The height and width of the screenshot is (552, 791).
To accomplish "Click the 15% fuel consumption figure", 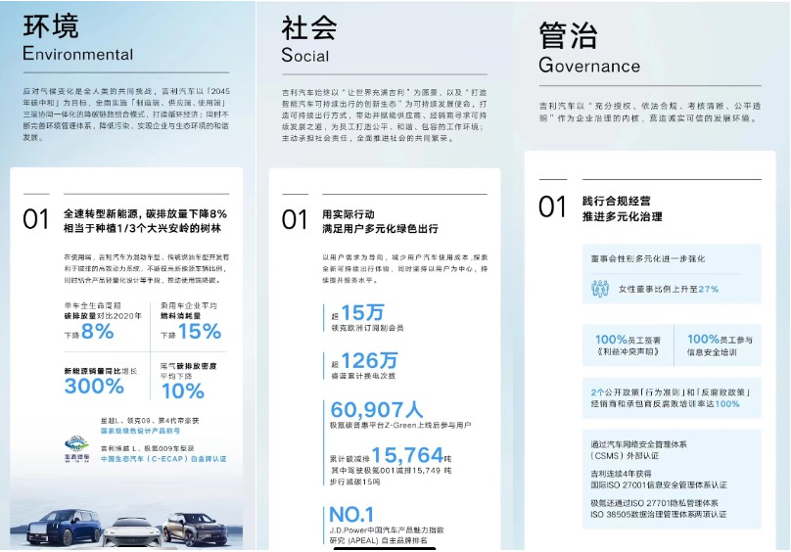I will pyautogui.click(x=200, y=332).
